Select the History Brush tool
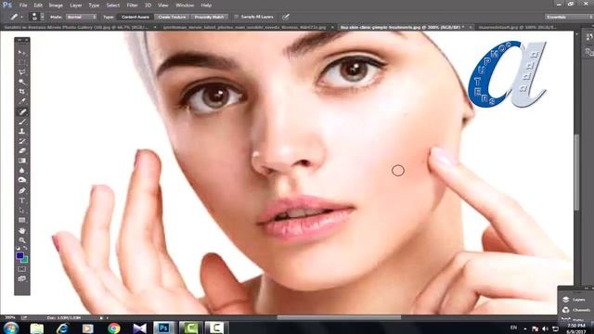The height and width of the screenshot is (334, 594). point(21,141)
